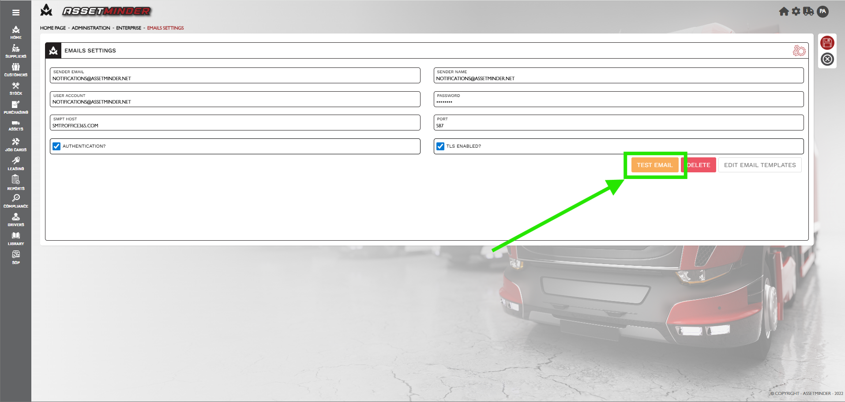The height and width of the screenshot is (402, 845).
Task: Go to Customers in the sidebar
Action: pos(16,70)
